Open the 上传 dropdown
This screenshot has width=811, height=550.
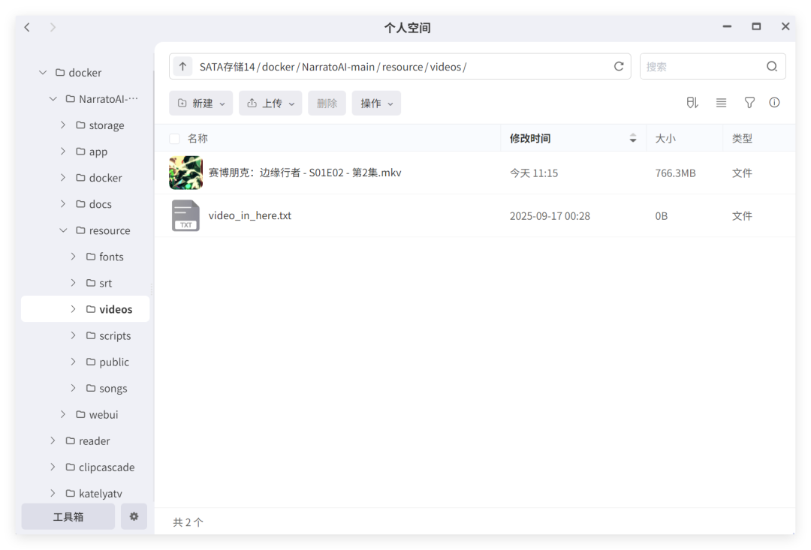pos(270,104)
